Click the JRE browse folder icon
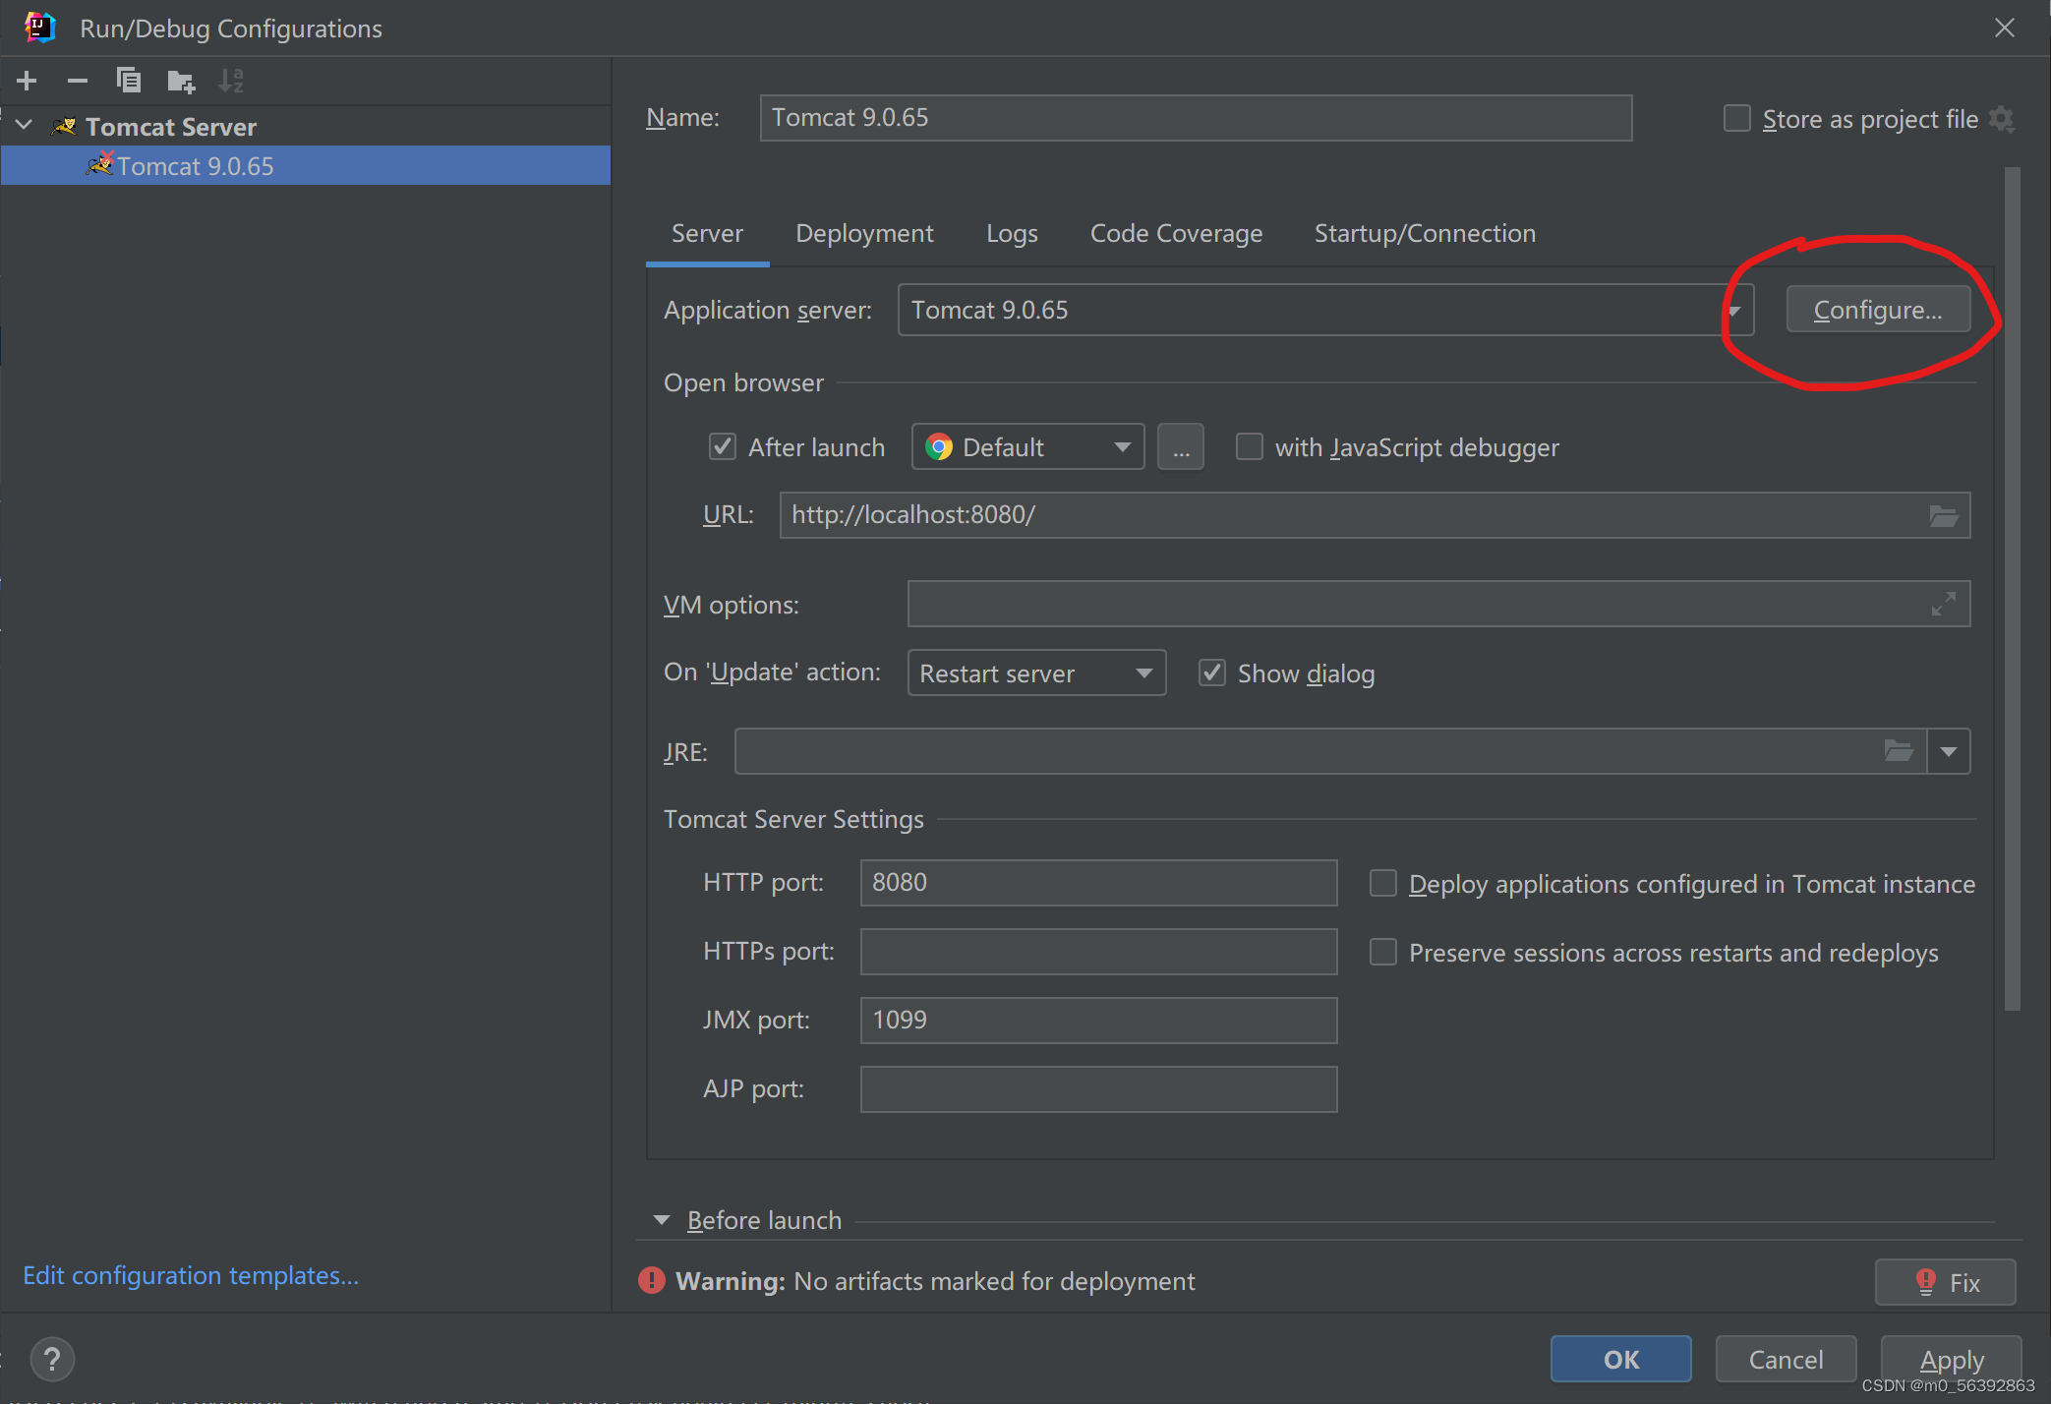This screenshot has width=2051, height=1404. tap(1898, 751)
